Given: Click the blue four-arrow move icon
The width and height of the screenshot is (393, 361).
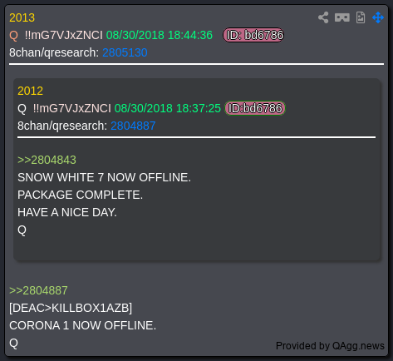Looking at the screenshot, I should click(x=378, y=17).
